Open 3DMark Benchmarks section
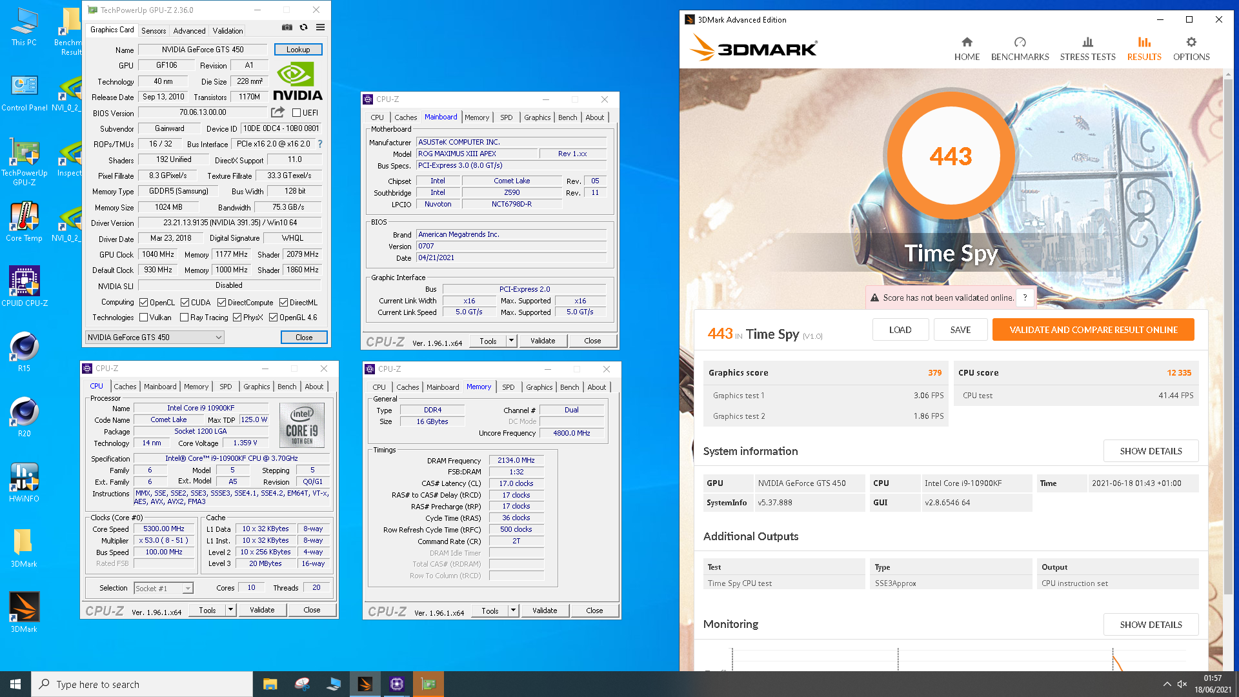The width and height of the screenshot is (1239, 697). tap(1020, 49)
